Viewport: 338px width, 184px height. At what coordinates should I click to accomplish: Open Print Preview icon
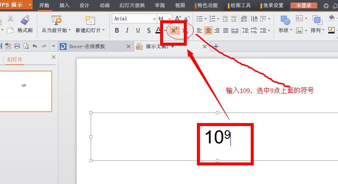coord(26,46)
